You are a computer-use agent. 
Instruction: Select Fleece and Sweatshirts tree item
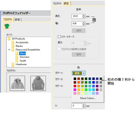tap(28, 50)
